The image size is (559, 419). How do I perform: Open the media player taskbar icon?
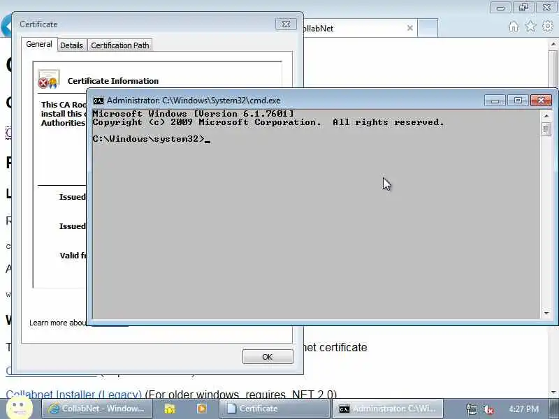tap(202, 409)
